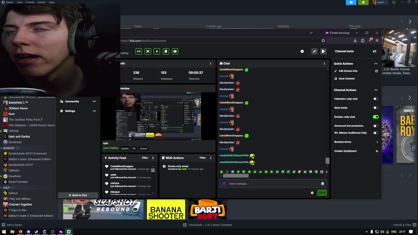418x235 pixels.
Task: Open Steam Downloads status at bottom
Action: click(207, 225)
